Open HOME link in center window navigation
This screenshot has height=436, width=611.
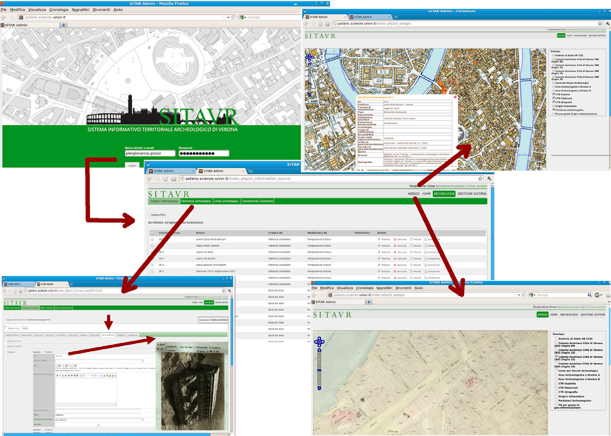426,194
